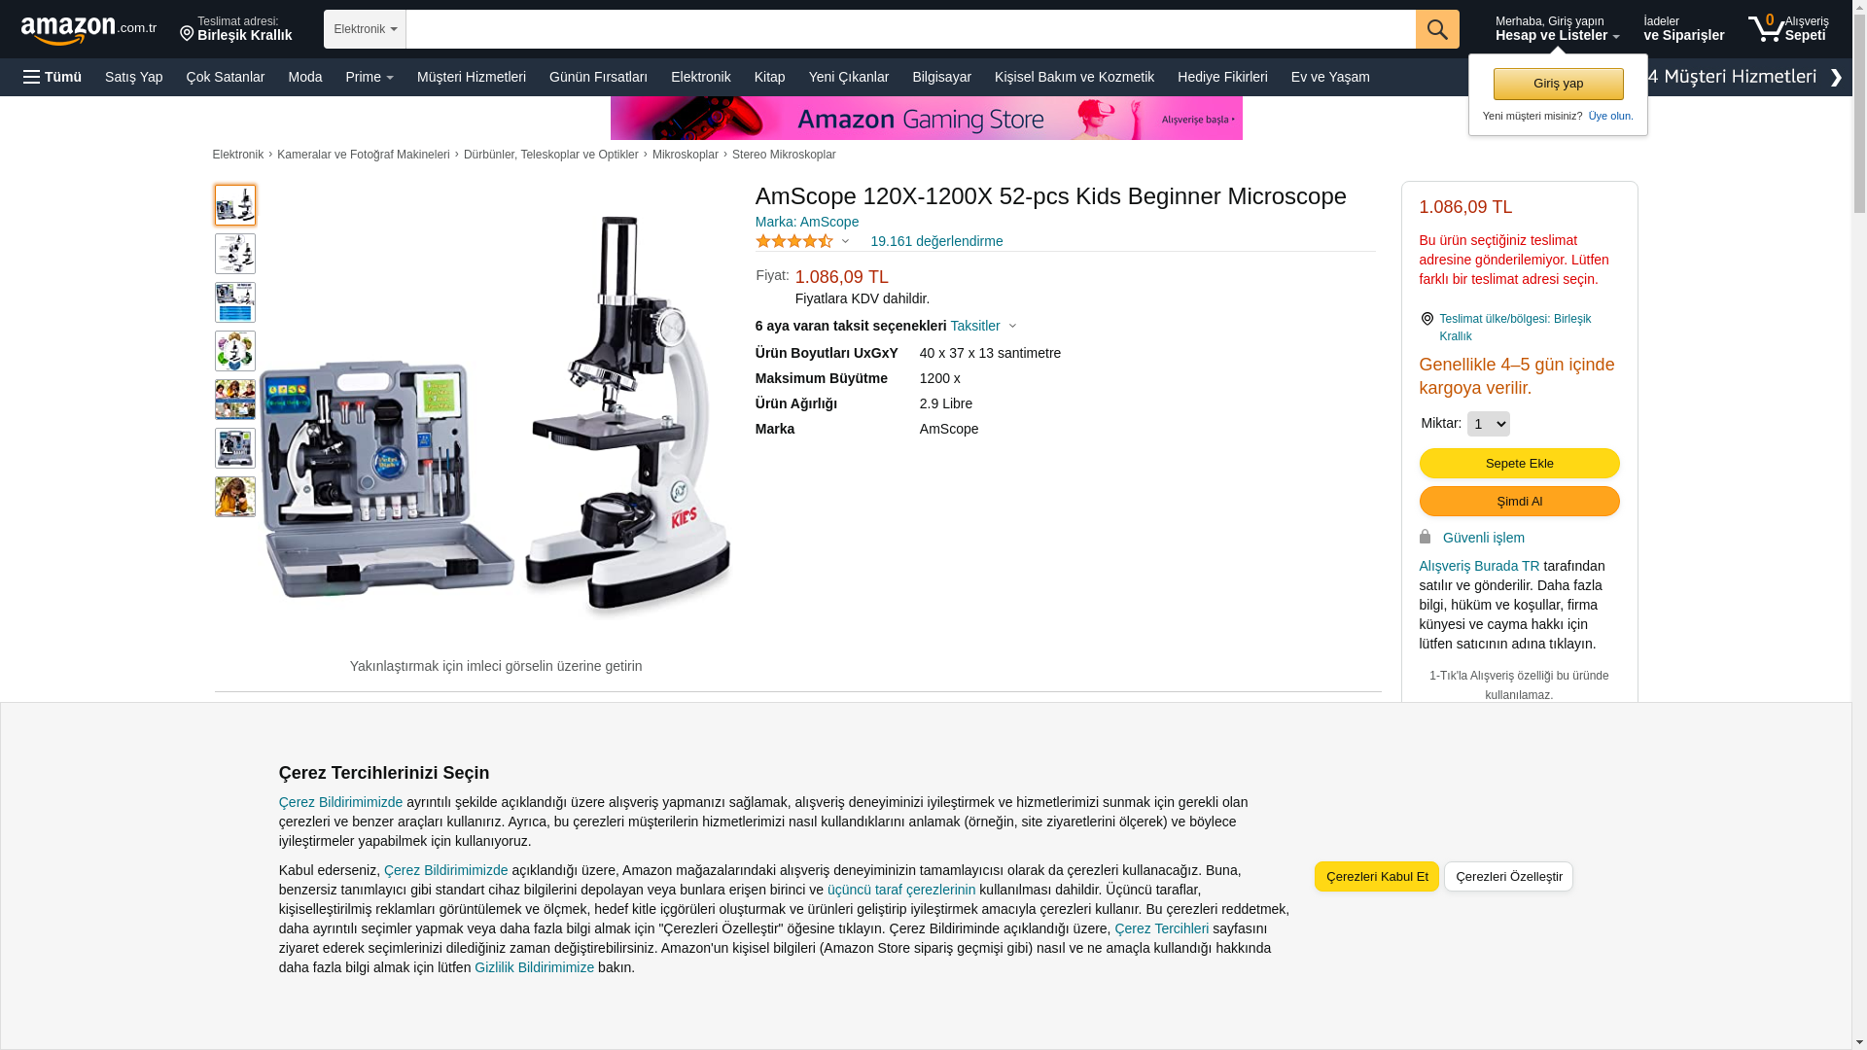Open the Prime menu item
Image resolution: width=1867 pixels, height=1050 pixels.
pos(370,77)
